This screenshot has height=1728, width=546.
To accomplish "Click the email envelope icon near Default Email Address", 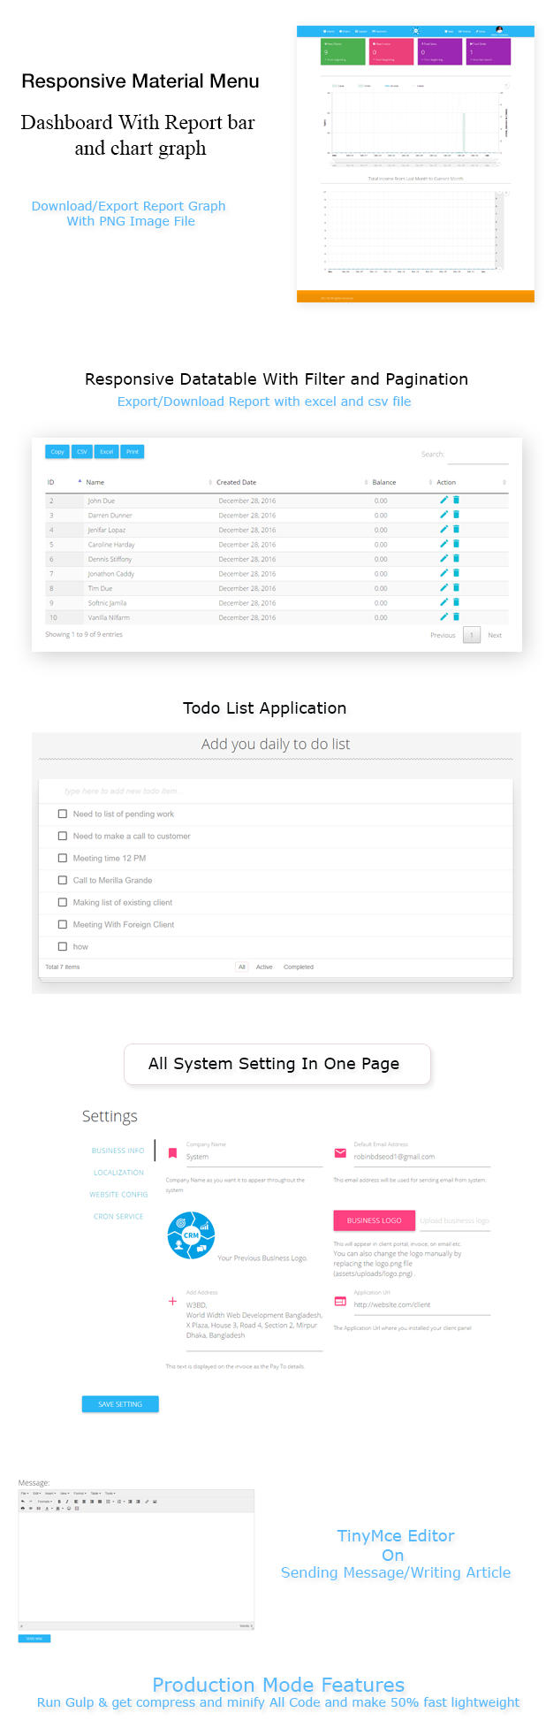I will coord(340,1151).
